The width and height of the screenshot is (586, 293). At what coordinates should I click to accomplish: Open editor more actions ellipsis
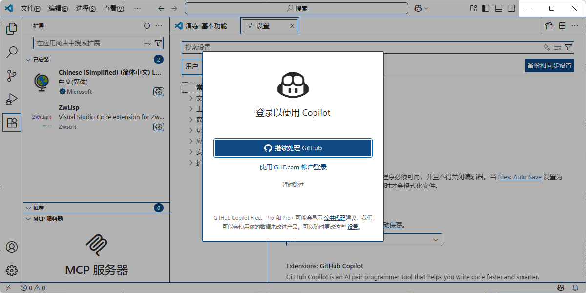(575, 26)
